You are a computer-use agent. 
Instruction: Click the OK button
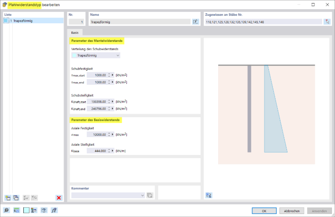264,211
